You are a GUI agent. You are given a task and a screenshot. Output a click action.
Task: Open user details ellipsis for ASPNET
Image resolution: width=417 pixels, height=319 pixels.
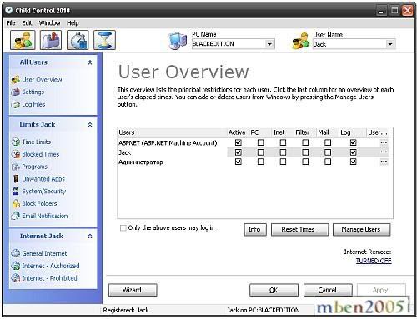pyautogui.click(x=384, y=142)
